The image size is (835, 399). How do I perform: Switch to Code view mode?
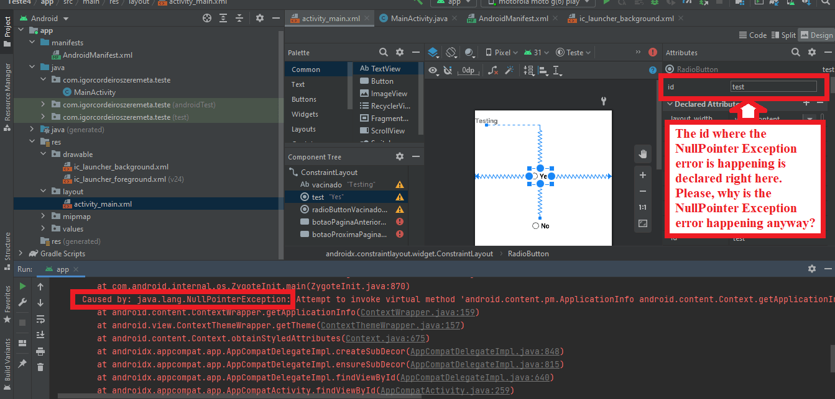tap(753, 35)
